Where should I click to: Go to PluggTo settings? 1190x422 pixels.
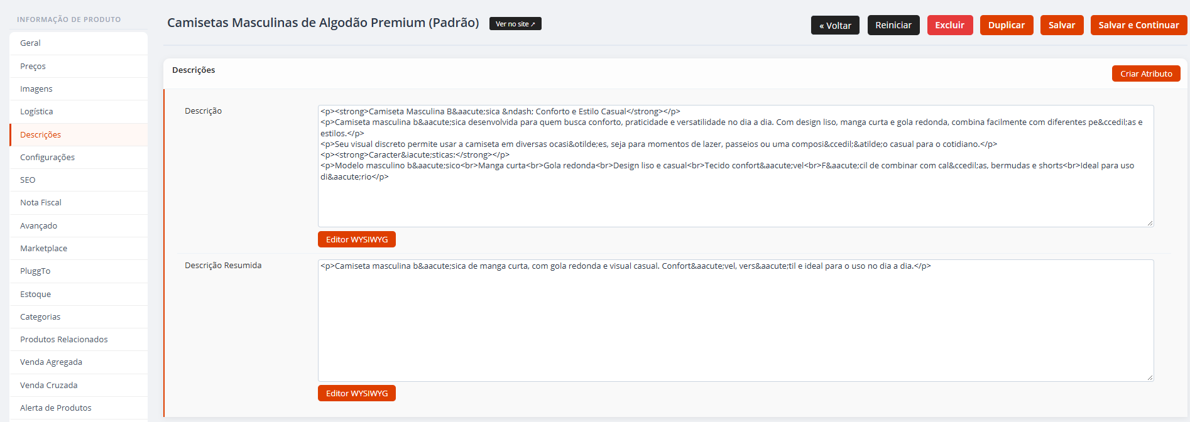click(79, 271)
